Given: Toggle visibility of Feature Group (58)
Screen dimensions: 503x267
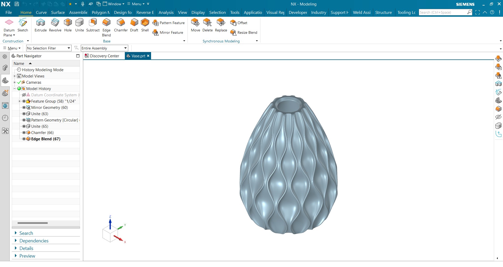Looking at the screenshot, I should tap(24, 101).
